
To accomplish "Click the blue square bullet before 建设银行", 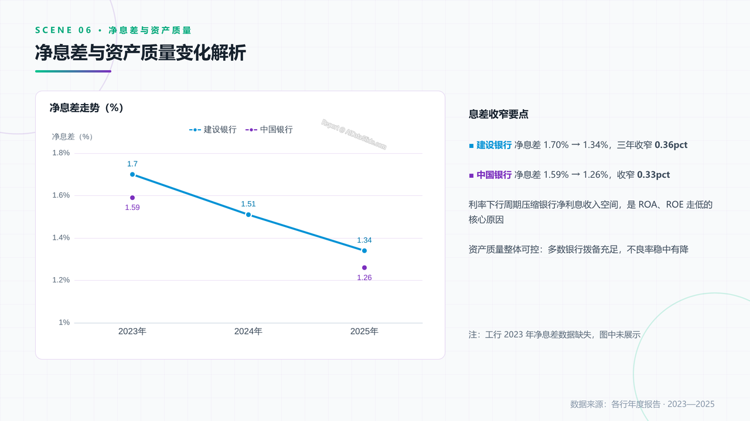I will (x=471, y=146).
